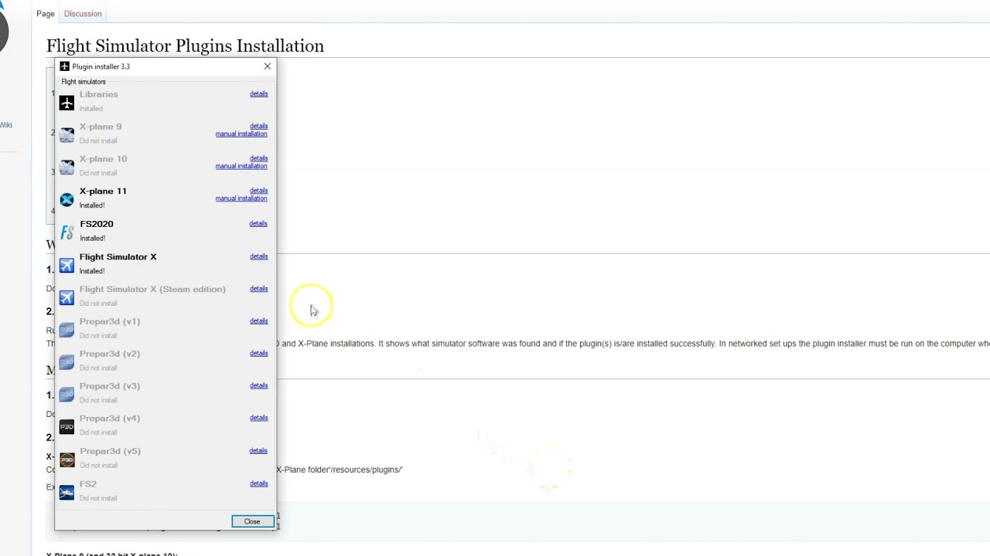This screenshot has width=990, height=556.
Task: Click the Prepar3d (v2) icon
Action: click(x=67, y=363)
